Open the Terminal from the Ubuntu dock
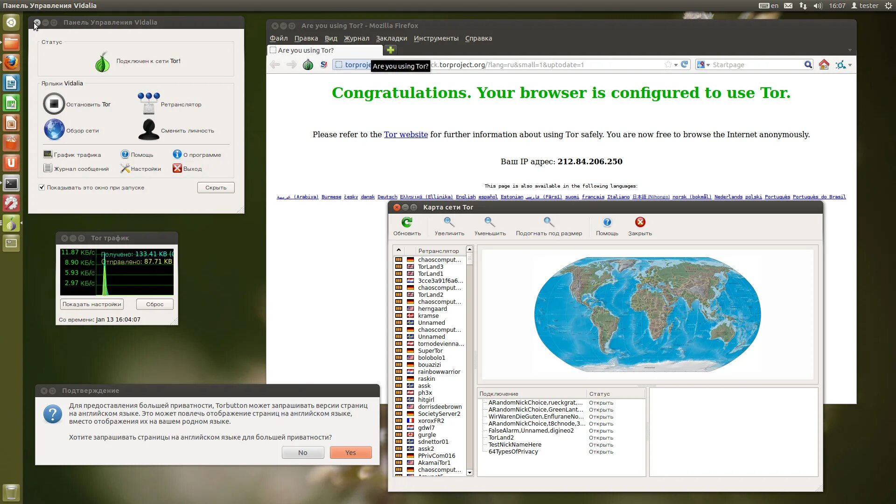The height and width of the screenshot is (504, 896). [x=11, y=183]
